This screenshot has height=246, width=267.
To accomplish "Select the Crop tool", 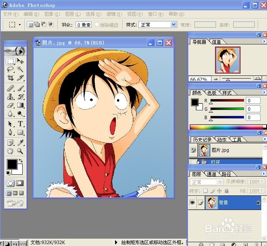I will click(x=10, y=77).
